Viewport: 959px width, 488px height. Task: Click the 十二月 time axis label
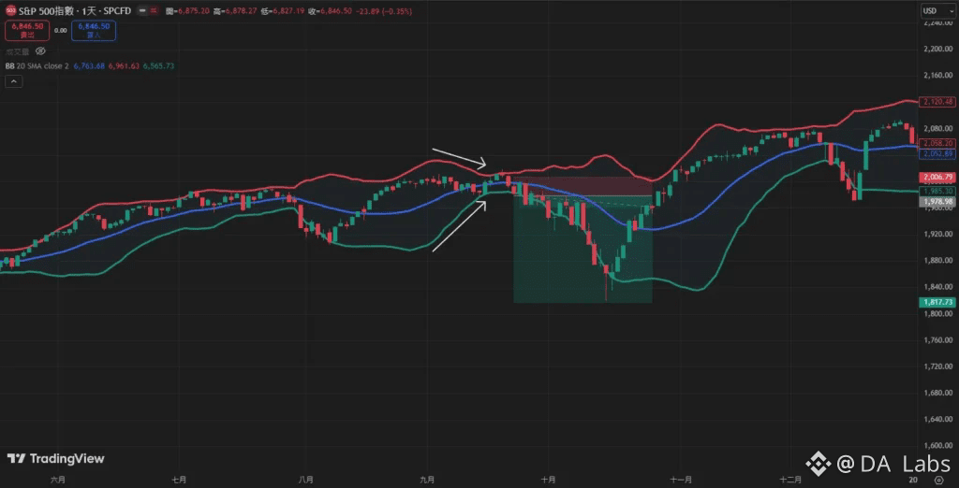point(790,480)
